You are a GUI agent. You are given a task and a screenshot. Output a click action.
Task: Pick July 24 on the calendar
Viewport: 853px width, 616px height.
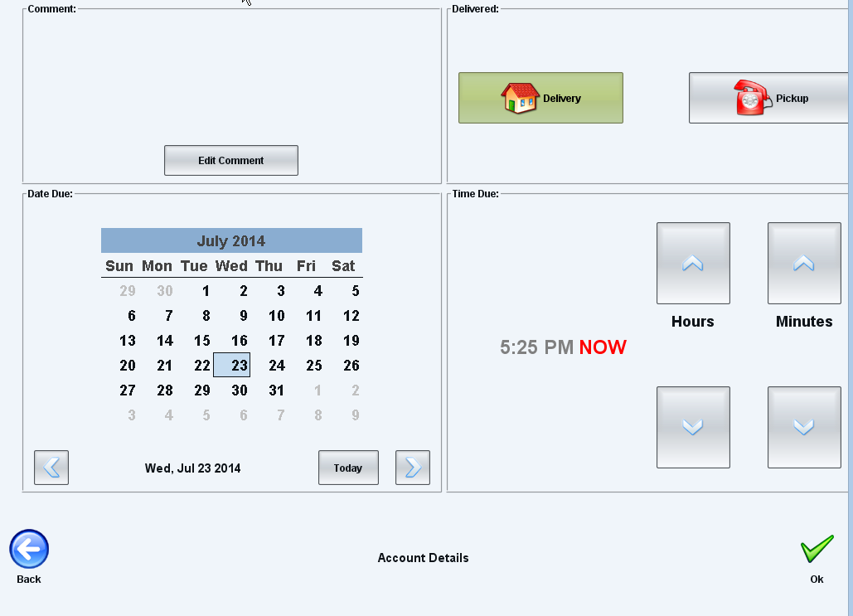(277, 365)
